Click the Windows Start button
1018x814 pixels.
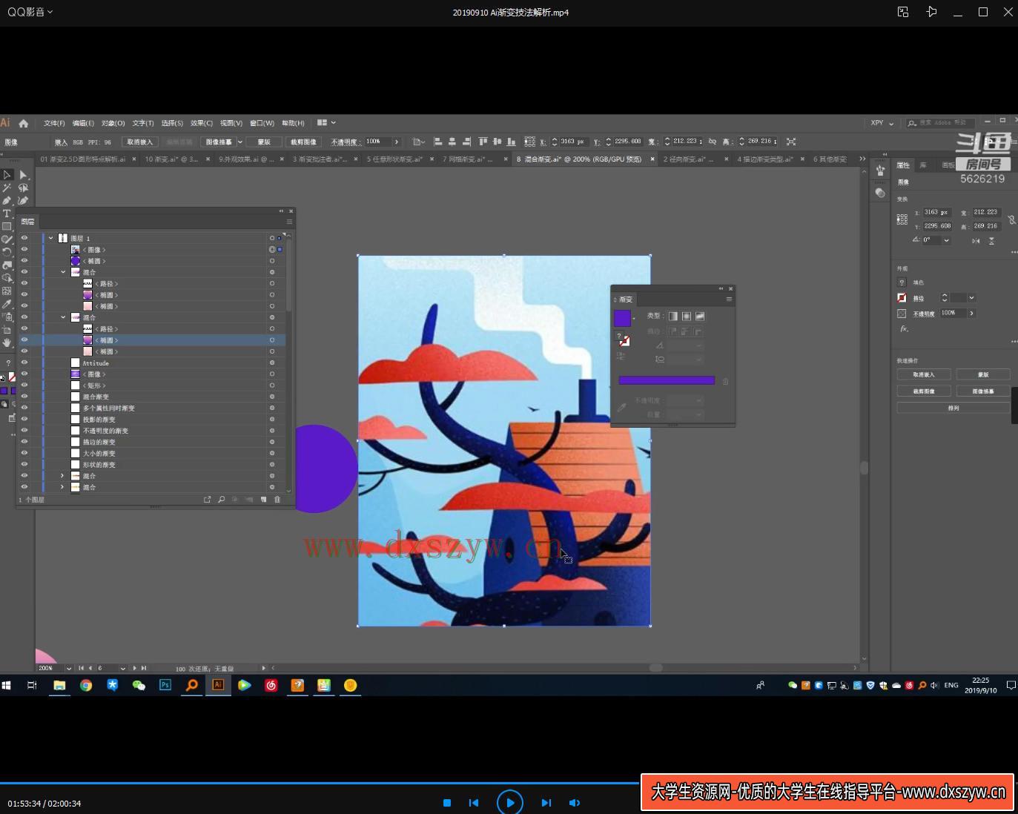6,686
